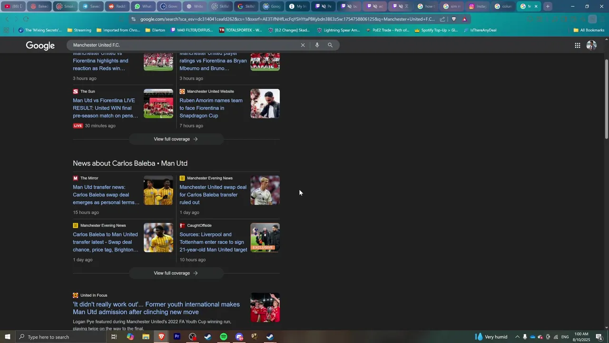Viewport: 609px width, 343px height.
Task: Open the IsThereAnyDeal bookmark
Action: click(480, 30)
